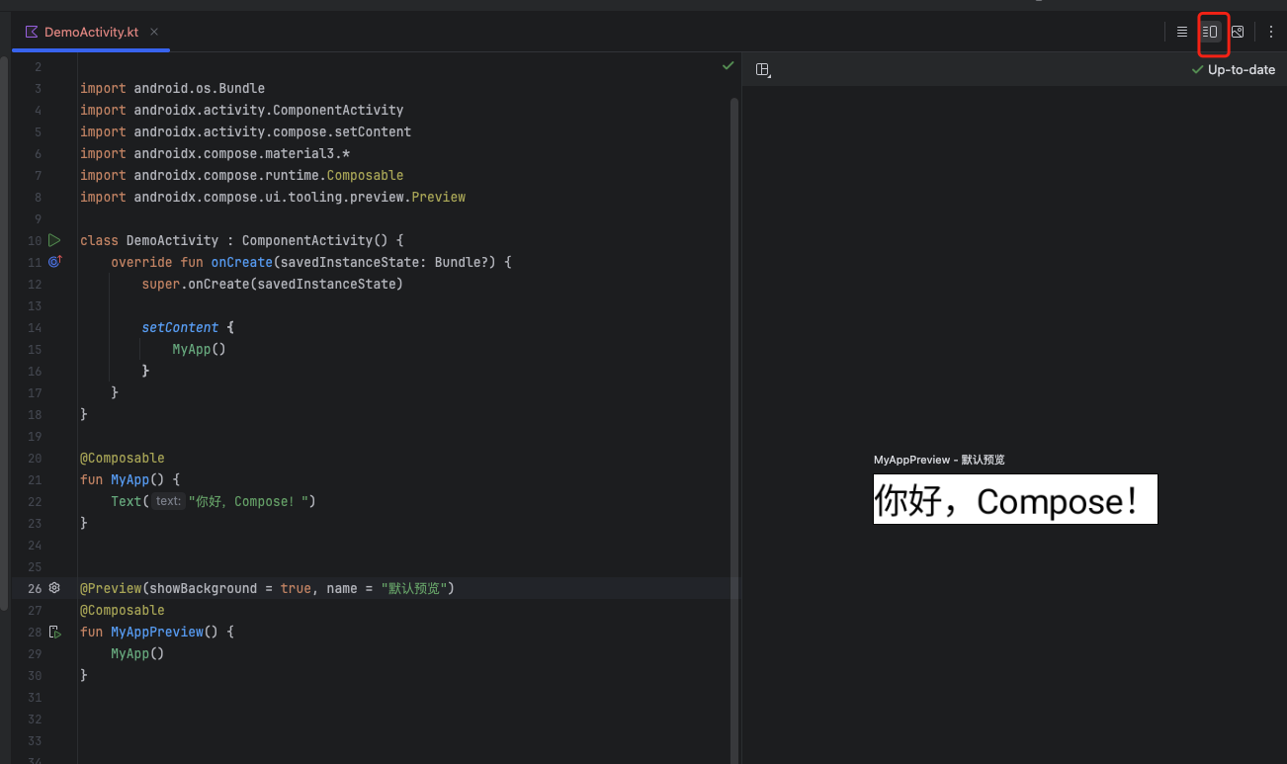Click the @Composable annotation on line 27
The height and width of the screenshot is (764, 1287).
(123, 610)
